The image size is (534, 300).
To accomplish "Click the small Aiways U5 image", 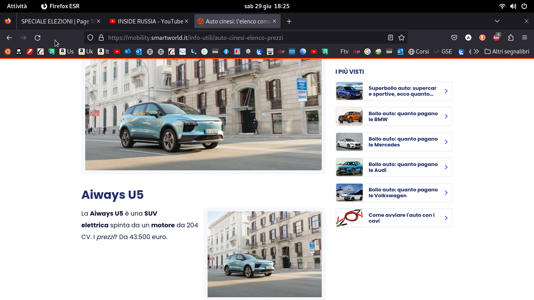I will point(265,254).
